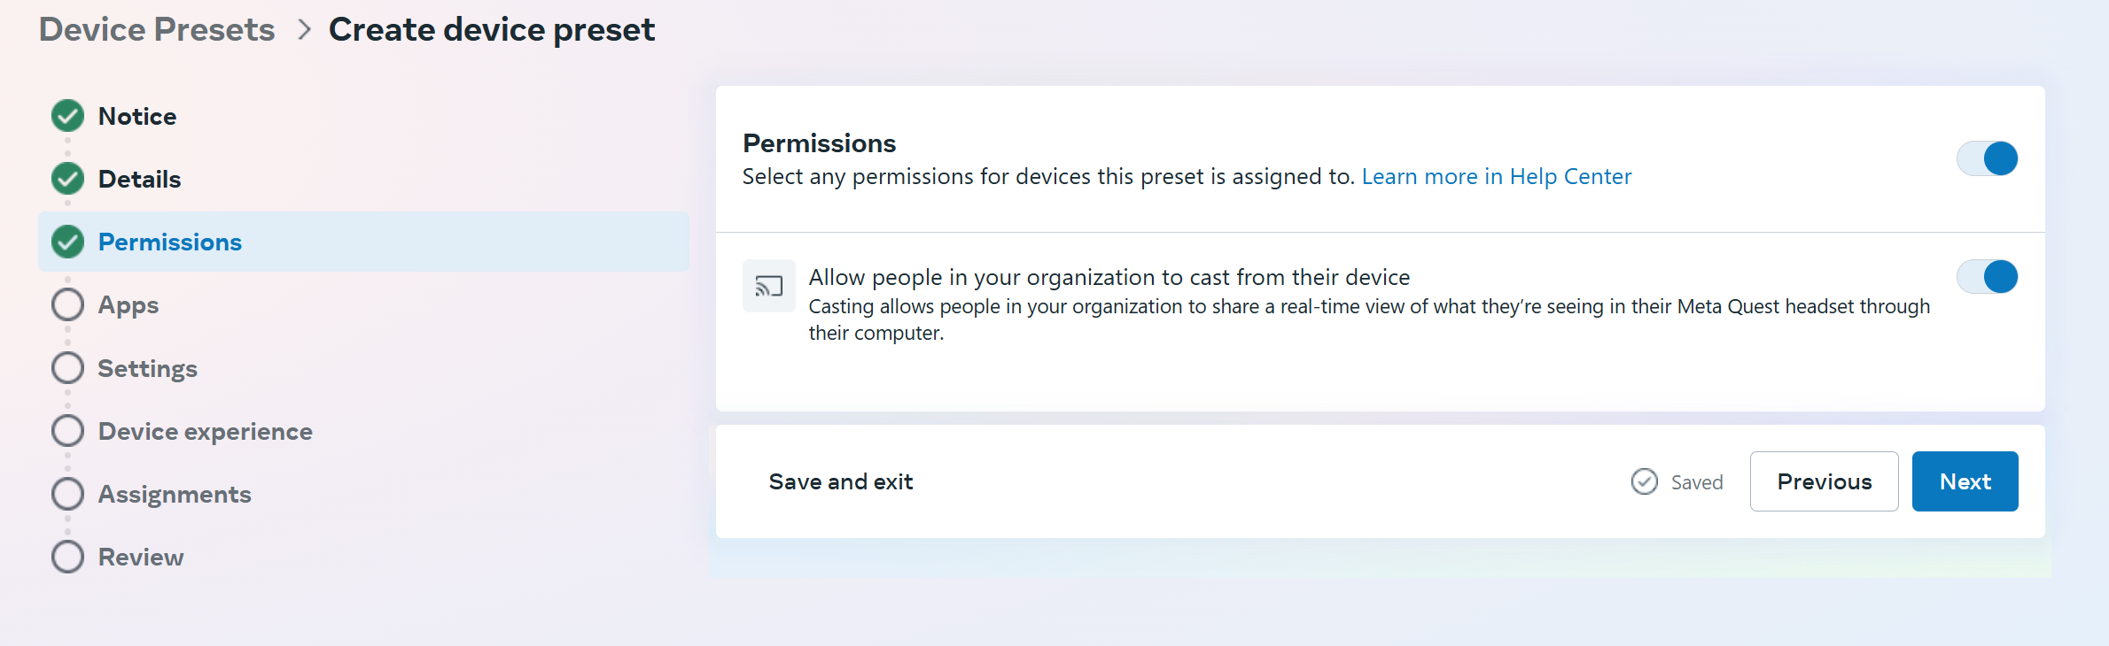Click the casting icon next to cast option
Viewport: 2109px width, 646px height.
768,286
